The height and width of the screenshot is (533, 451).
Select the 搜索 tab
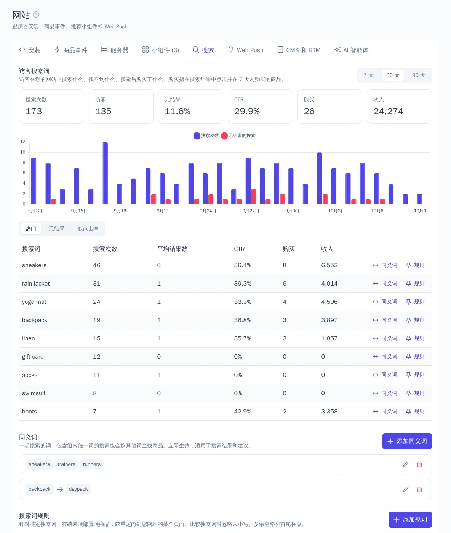pos(203,50)
